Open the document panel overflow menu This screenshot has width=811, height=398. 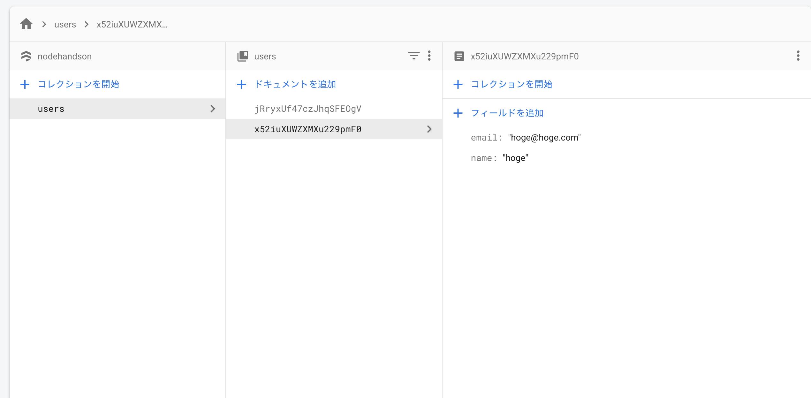click(798, 56)
